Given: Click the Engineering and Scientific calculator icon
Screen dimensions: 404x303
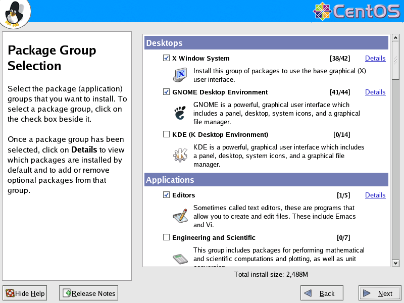Looking at the screenshot, I should 180,258.
